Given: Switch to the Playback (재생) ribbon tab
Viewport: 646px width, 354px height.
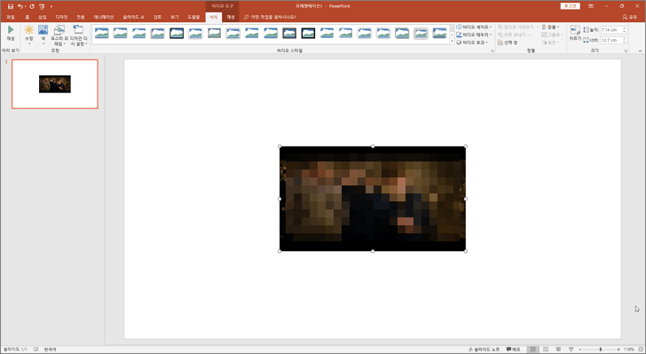Looking at the screenshot, I should pos(231,17).
